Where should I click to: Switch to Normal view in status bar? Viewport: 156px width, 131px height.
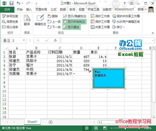pos(87,128)
